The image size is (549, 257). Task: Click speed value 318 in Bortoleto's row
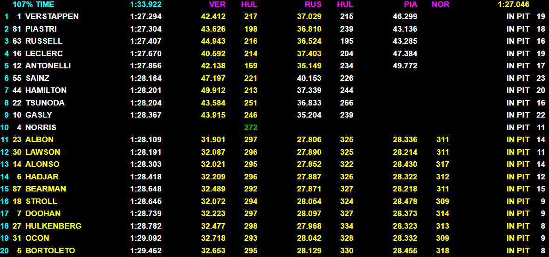tap(443, 250)
